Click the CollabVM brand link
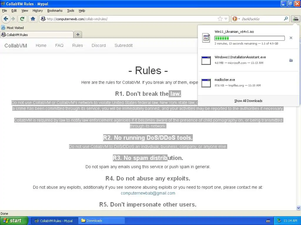The height and width of the screenshot is (225, 301). pos(16,45)
